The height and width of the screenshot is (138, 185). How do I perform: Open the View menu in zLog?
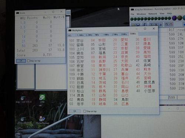162,14
